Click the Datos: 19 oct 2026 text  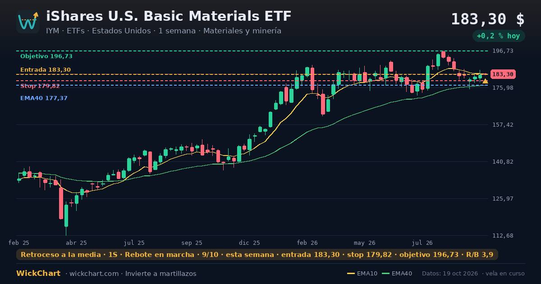450,274
